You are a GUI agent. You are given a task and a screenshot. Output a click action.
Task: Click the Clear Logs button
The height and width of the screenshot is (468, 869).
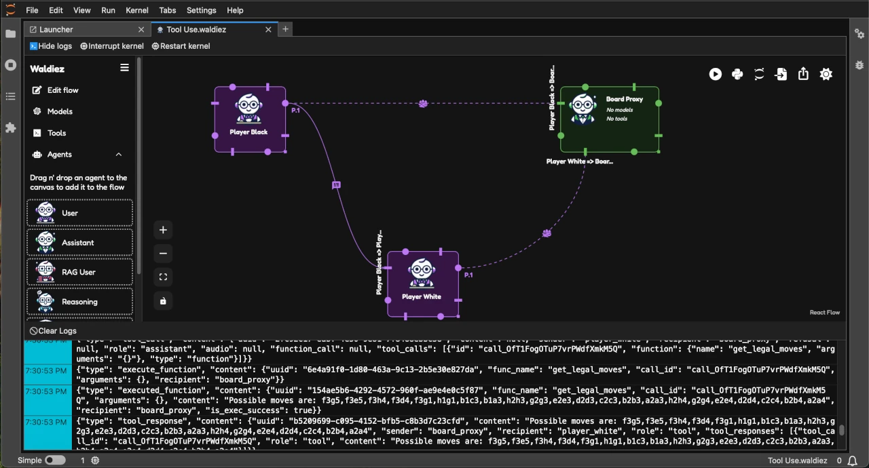pos(53,331)
